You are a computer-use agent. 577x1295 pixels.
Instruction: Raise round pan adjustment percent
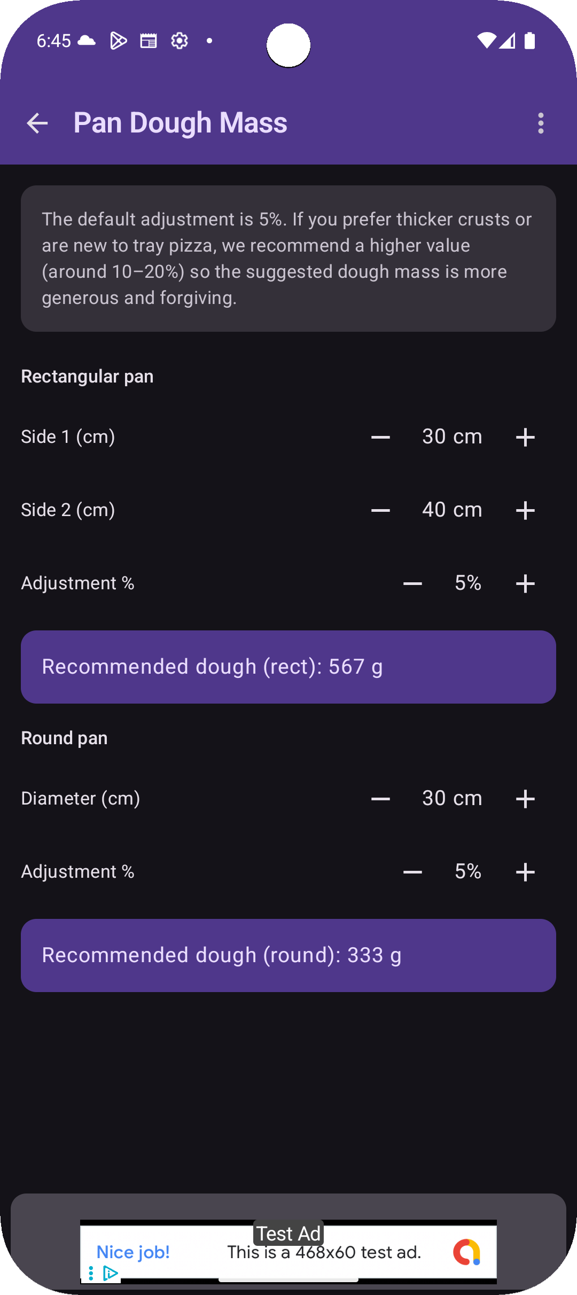point(525,872)
